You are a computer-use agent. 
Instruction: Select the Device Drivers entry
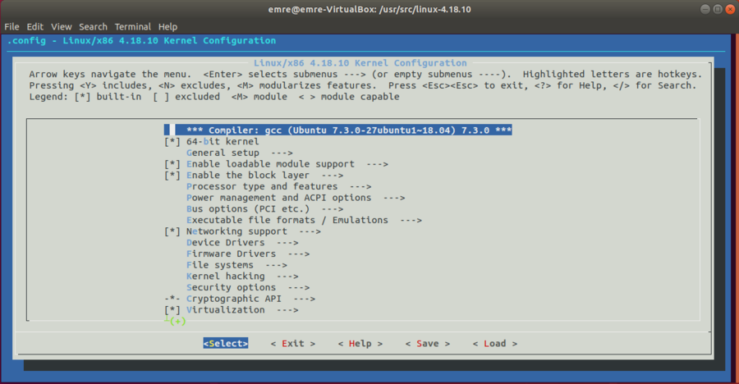point(226,243)
